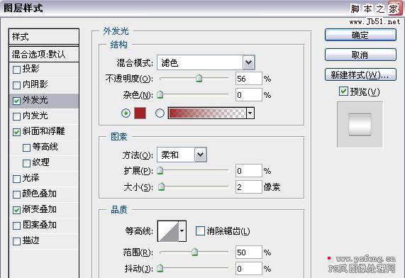Select the 样式 styles header item
The width and height of the screenshot is (405, 278).
click(44, 37)
